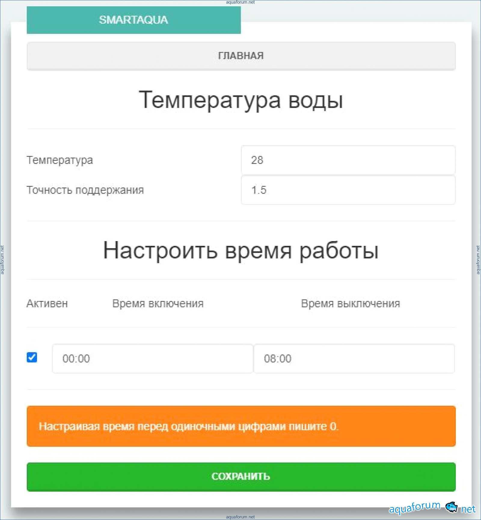Edit the Точность поддержания field value 1.5
This screenshot has height=520, width=481.
point(348,190)
